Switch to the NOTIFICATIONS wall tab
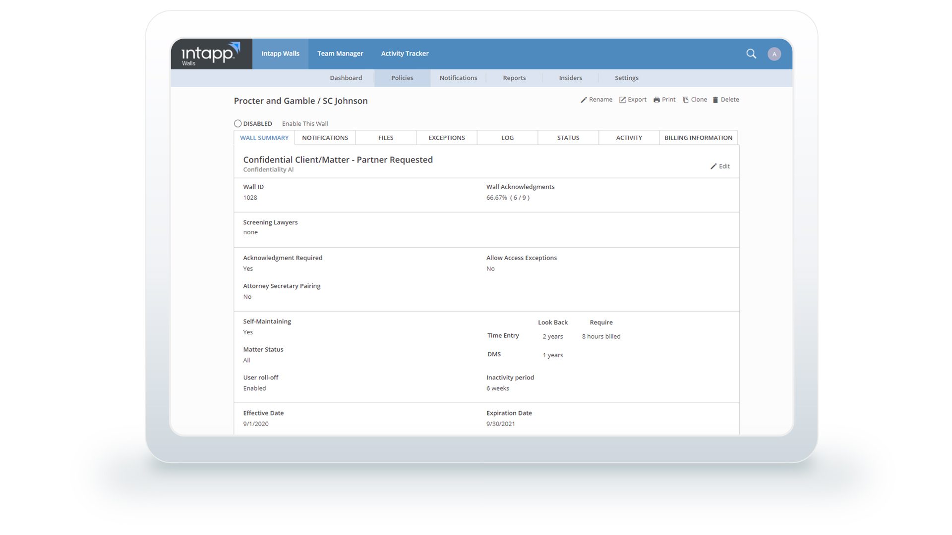The width and height of the screenshot is (952, 535). 325,138
